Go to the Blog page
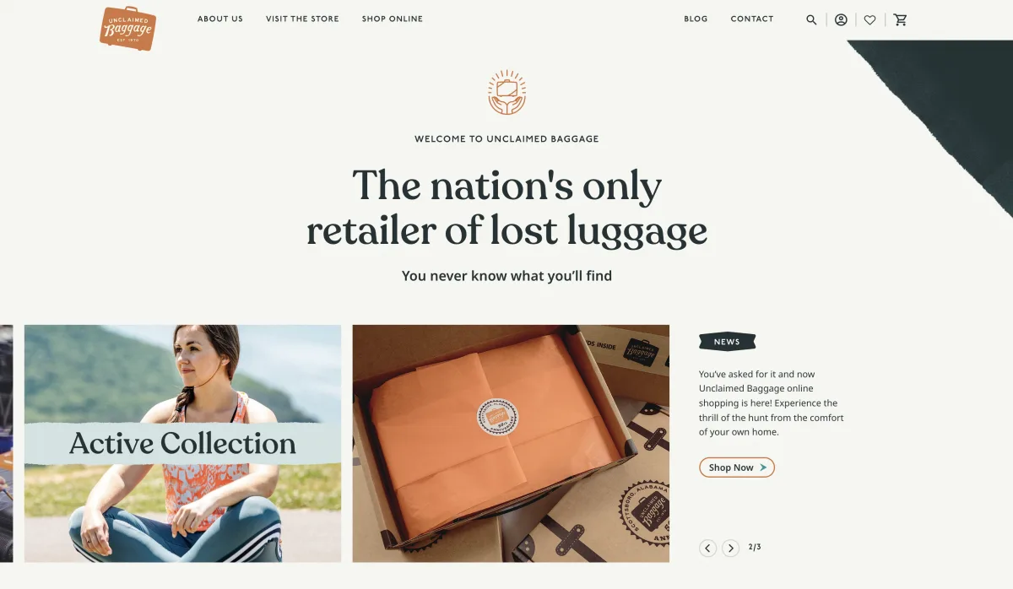 coord(696,19)
